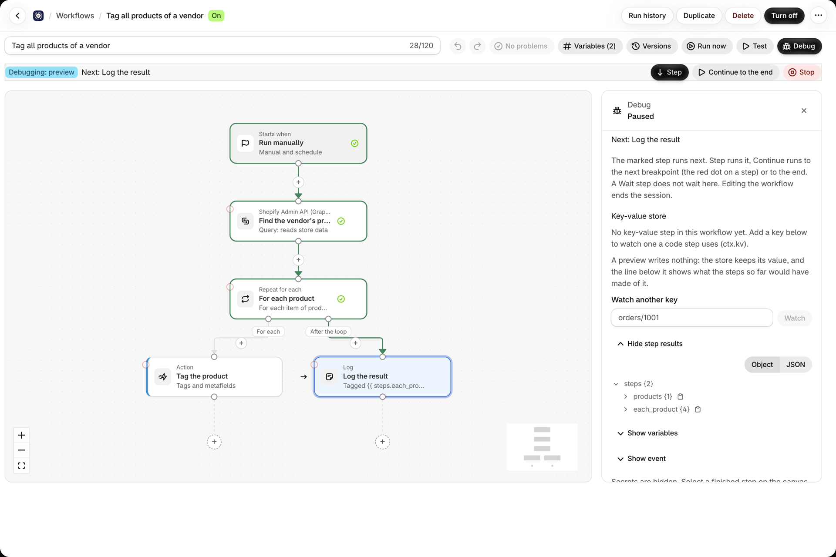
Task: Expand the Show event section
Action: pyautogui.click(x=641, y=459)
